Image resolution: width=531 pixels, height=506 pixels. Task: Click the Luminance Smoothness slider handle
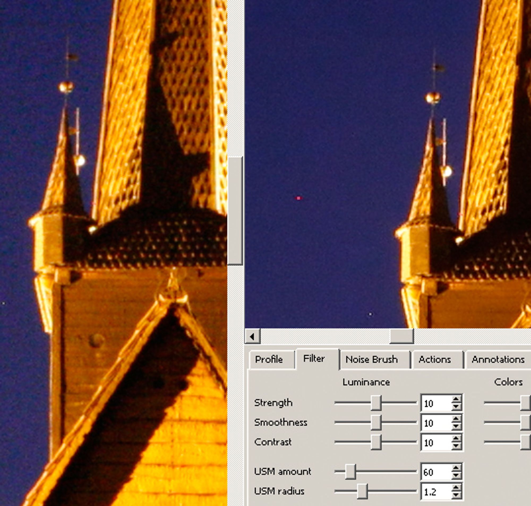(x=376, y=422)
